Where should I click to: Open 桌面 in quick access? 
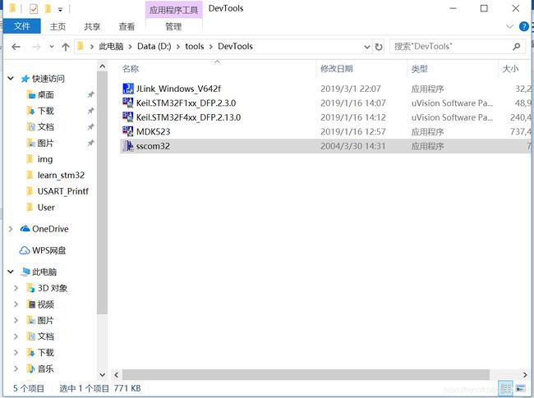pyautogui.click(x=45, y=95)
